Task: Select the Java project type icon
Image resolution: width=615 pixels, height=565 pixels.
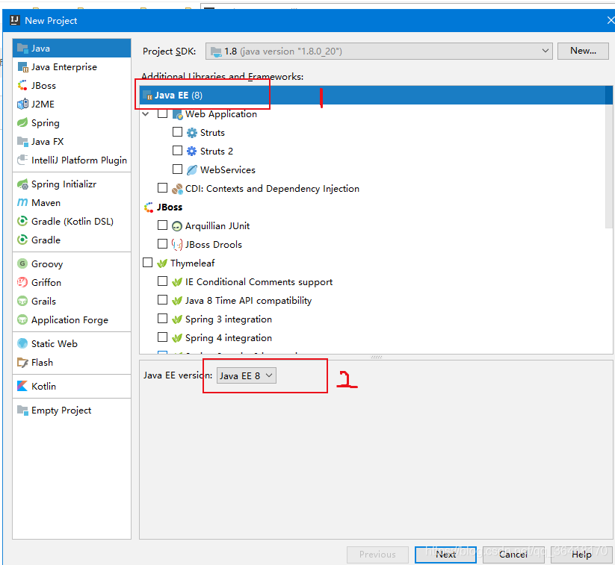Action: coord(22,49)
